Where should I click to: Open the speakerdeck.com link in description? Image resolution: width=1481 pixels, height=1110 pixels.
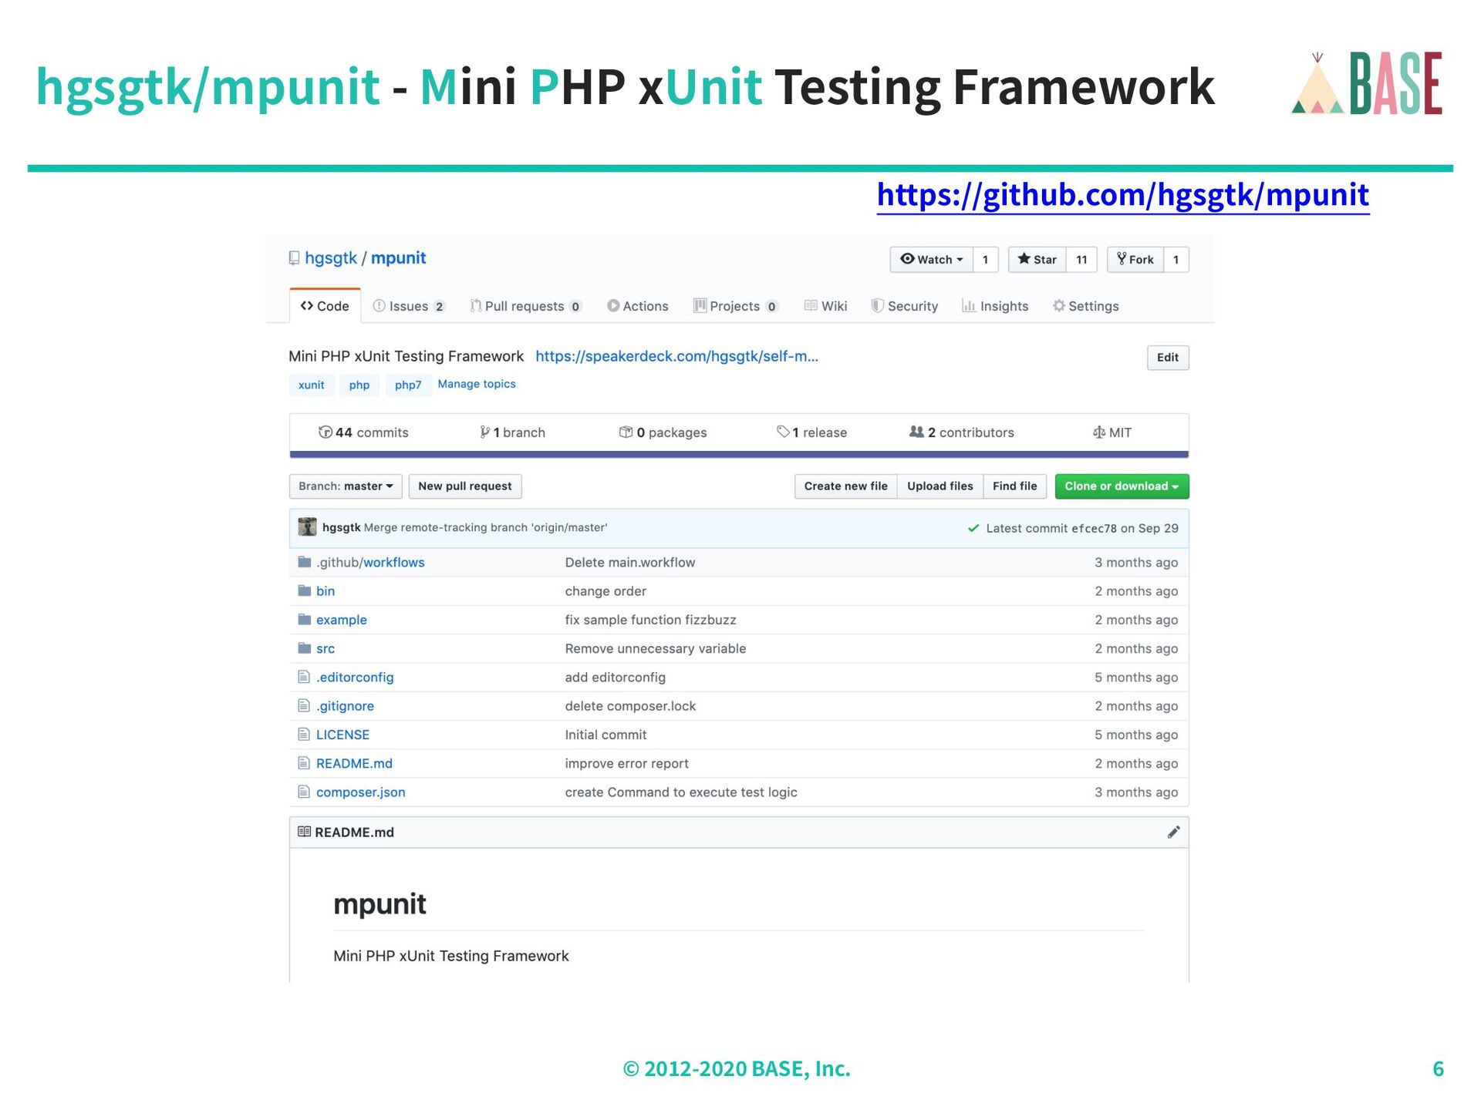pyautogui.click(x=676, y=356)
